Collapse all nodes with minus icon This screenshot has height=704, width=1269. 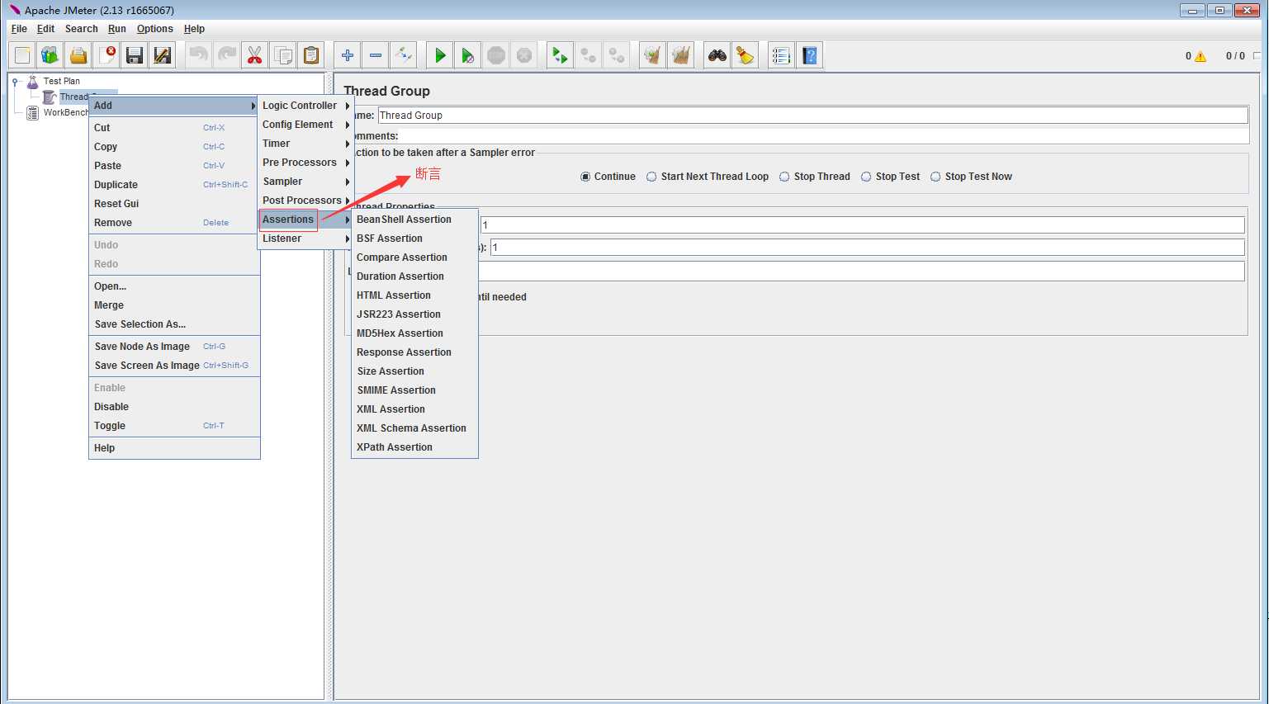pos(376,55)
